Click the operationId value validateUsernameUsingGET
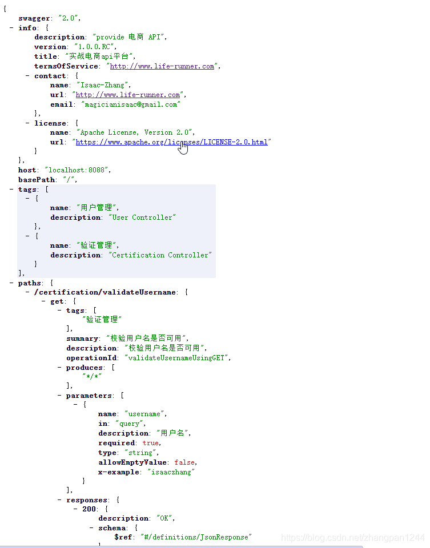This screenshot has height=548, width=430. point(176,358)
